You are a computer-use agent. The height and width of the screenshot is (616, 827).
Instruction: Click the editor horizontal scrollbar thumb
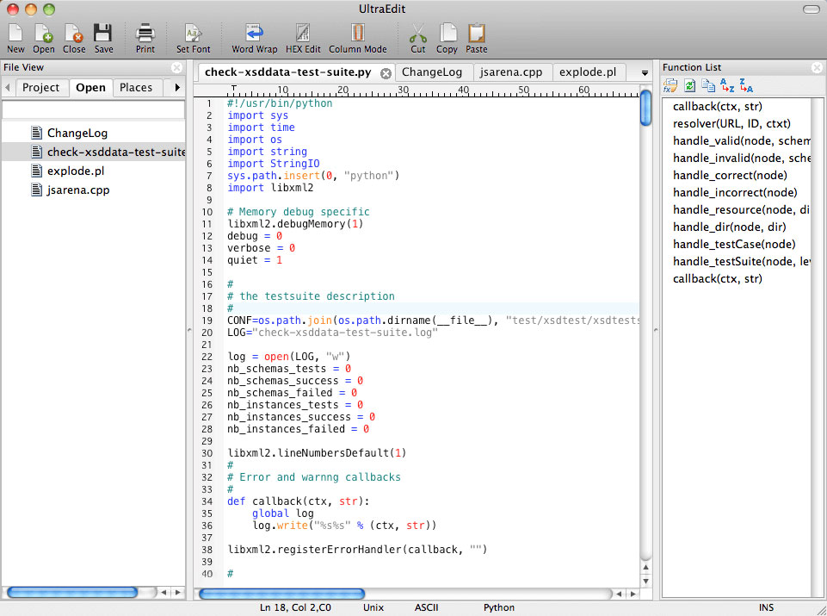pos(281,594)
